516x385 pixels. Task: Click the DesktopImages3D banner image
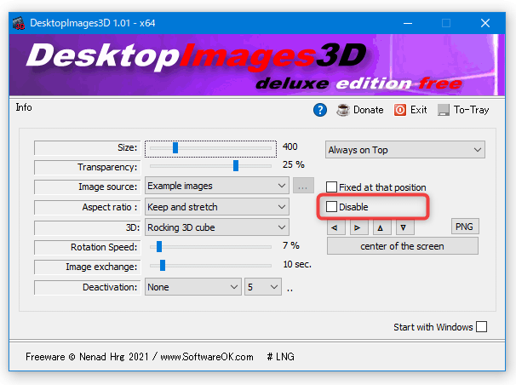257,65
